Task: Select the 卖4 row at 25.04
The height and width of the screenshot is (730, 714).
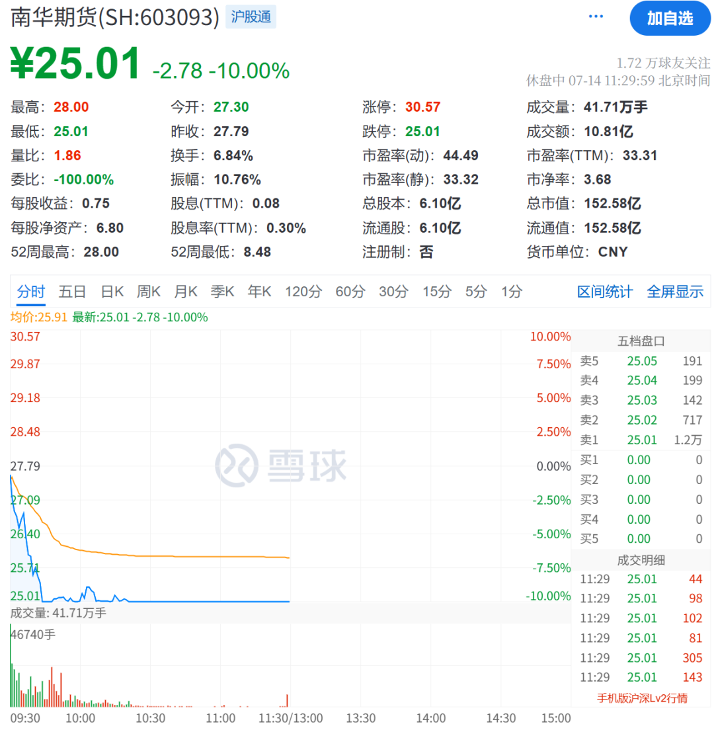Action: click(641, 381)
